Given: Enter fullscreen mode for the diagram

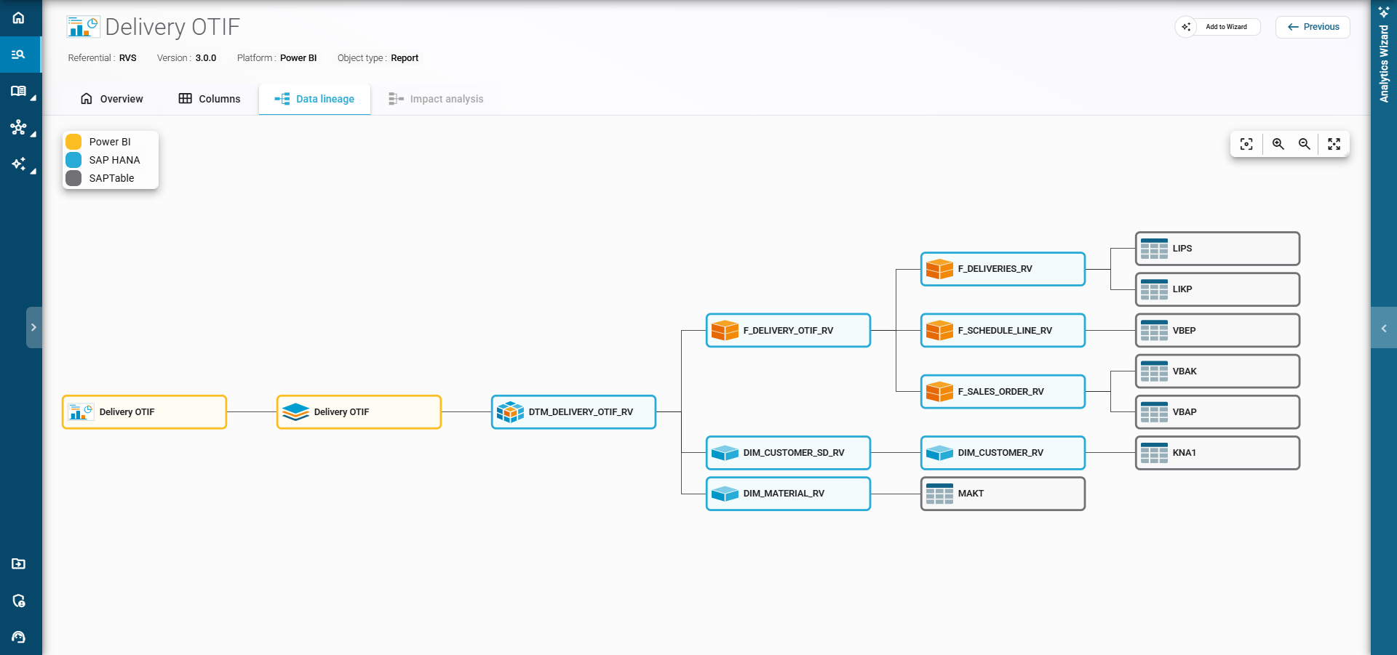Looking at the screenshot, I should pos(1334,144).
